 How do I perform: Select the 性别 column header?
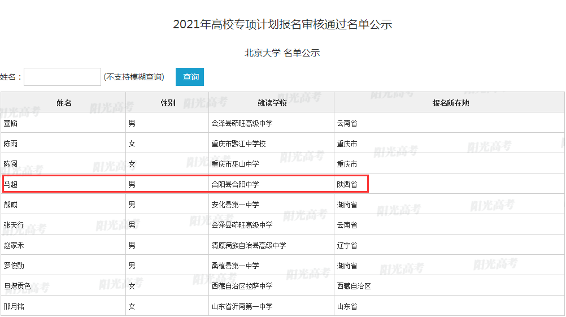click(x=168, y=103)
